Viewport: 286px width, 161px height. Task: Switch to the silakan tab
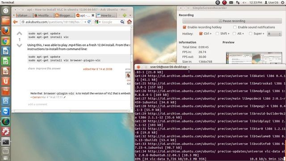pos(24,15)
